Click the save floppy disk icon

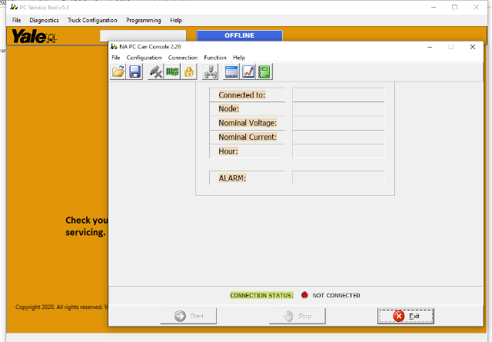point(135,71)
